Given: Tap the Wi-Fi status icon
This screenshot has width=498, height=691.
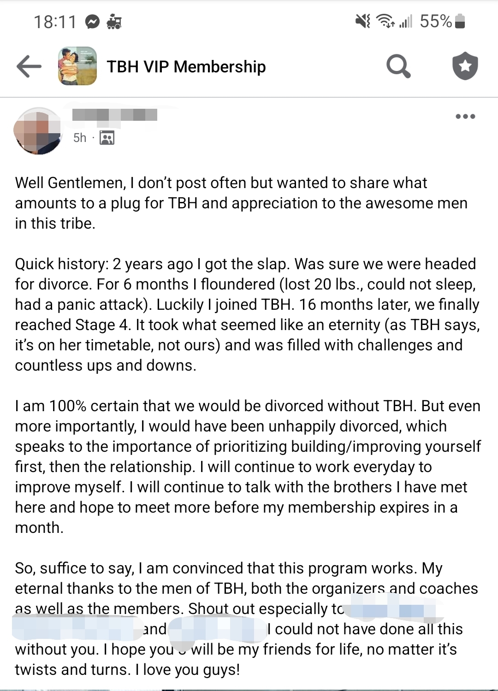Looking at the screenshot, I should pos(385,21).
